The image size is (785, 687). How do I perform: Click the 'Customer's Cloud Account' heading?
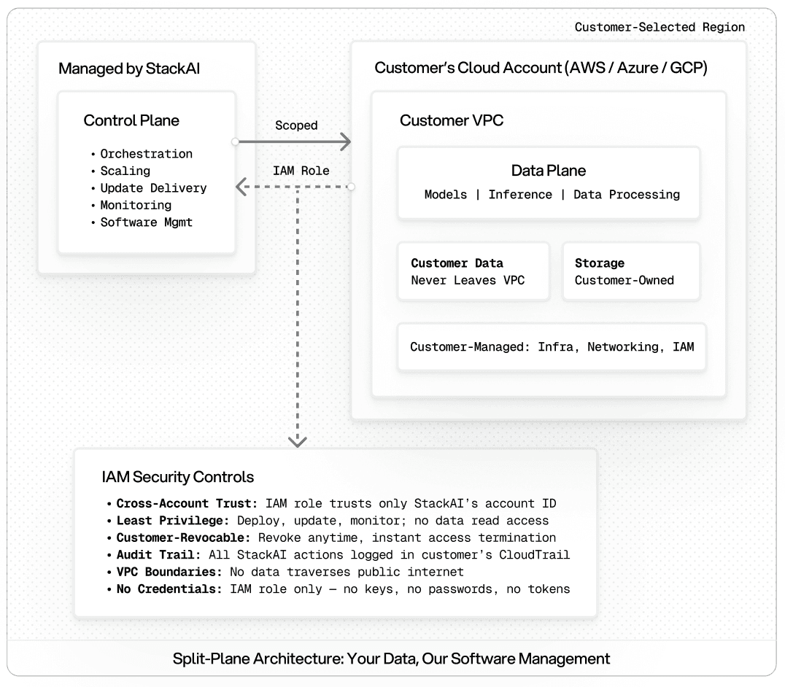(x=541, y=68)
